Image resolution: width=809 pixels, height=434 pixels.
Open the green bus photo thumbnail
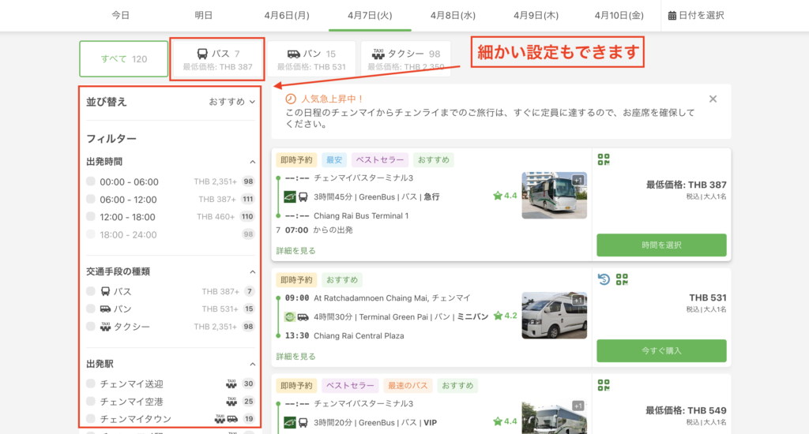(x=554, y=196)
